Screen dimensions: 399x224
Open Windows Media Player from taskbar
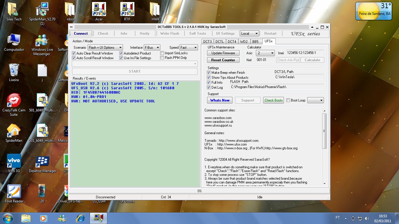[44, 218]
